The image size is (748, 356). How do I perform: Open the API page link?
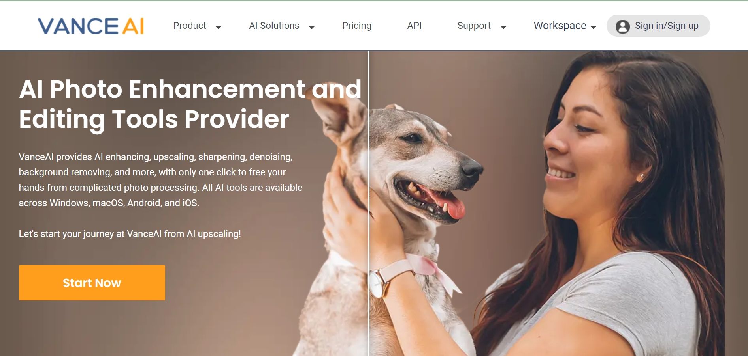pos(415,26)
